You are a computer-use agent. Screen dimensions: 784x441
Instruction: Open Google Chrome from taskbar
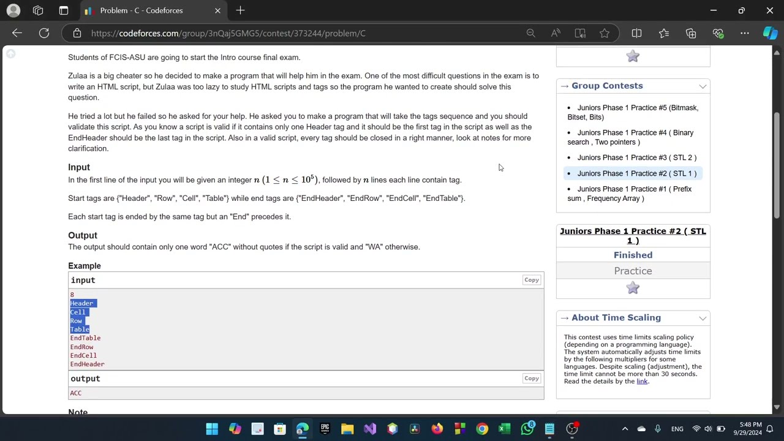coord(482,429)
